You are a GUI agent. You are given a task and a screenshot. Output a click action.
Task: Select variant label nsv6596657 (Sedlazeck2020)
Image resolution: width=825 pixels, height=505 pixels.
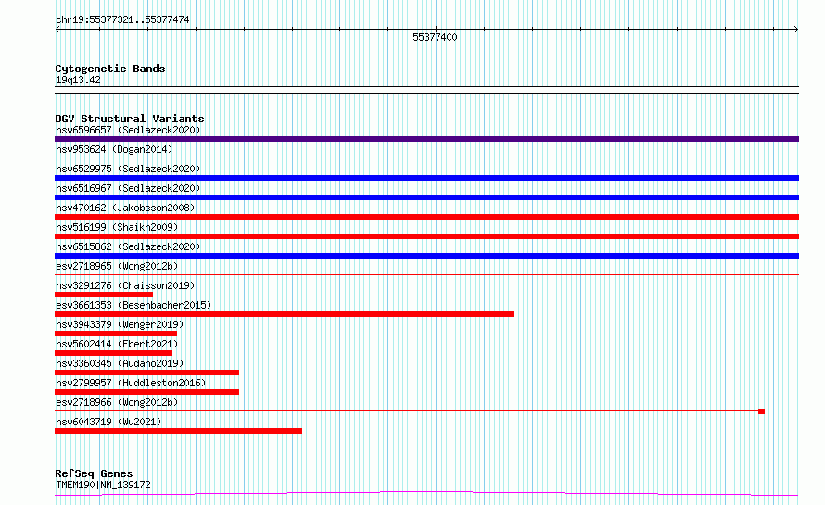tap(128, 130)
